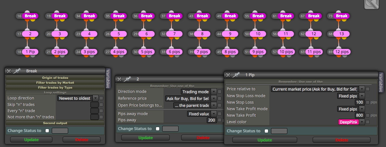Select the 6 pips node
This screenshot has width=386, height=147.
(x=174, y=52)
